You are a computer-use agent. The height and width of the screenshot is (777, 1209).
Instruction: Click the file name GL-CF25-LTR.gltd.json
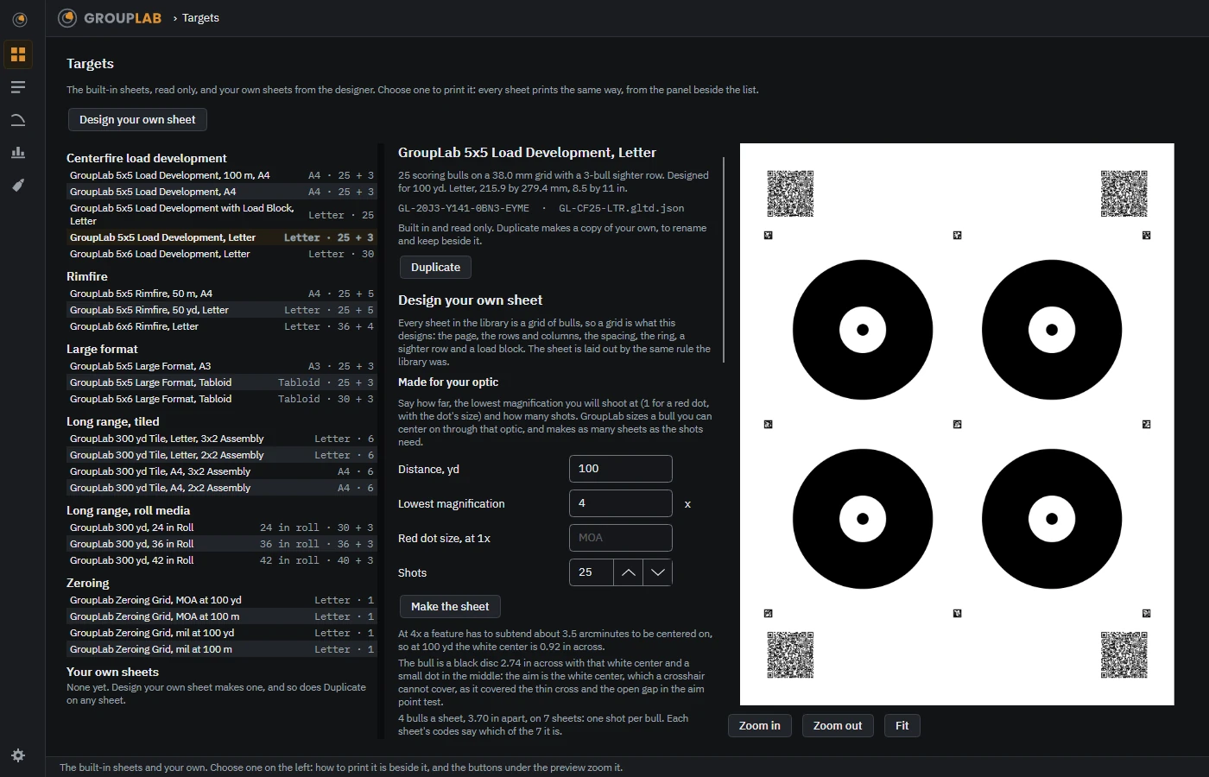[622, 208]
